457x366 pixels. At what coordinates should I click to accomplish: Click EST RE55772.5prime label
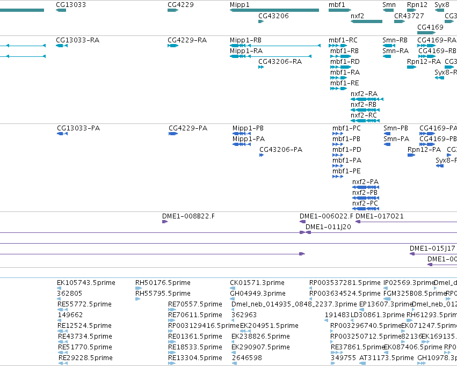click(x=84, y=304)
